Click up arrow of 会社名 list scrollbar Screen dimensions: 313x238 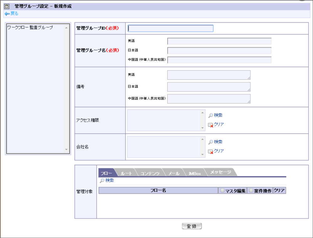click(x=202, y=139)
